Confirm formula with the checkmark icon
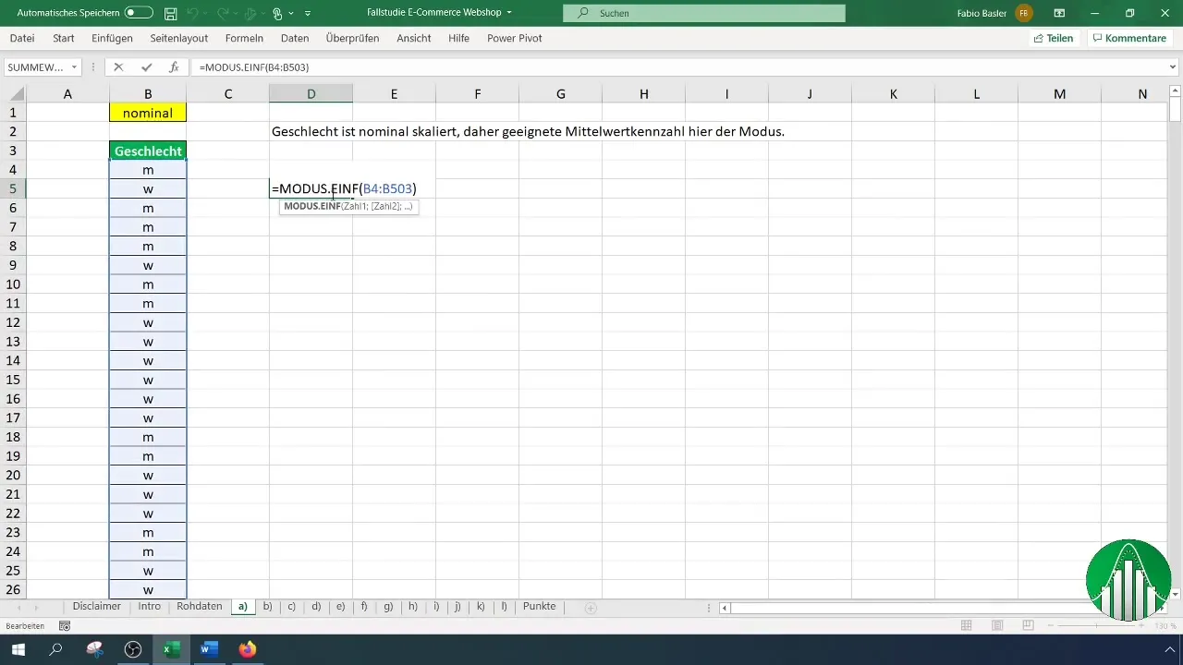1183x665 pixels. pyautogui.click(x=146, y=67)
